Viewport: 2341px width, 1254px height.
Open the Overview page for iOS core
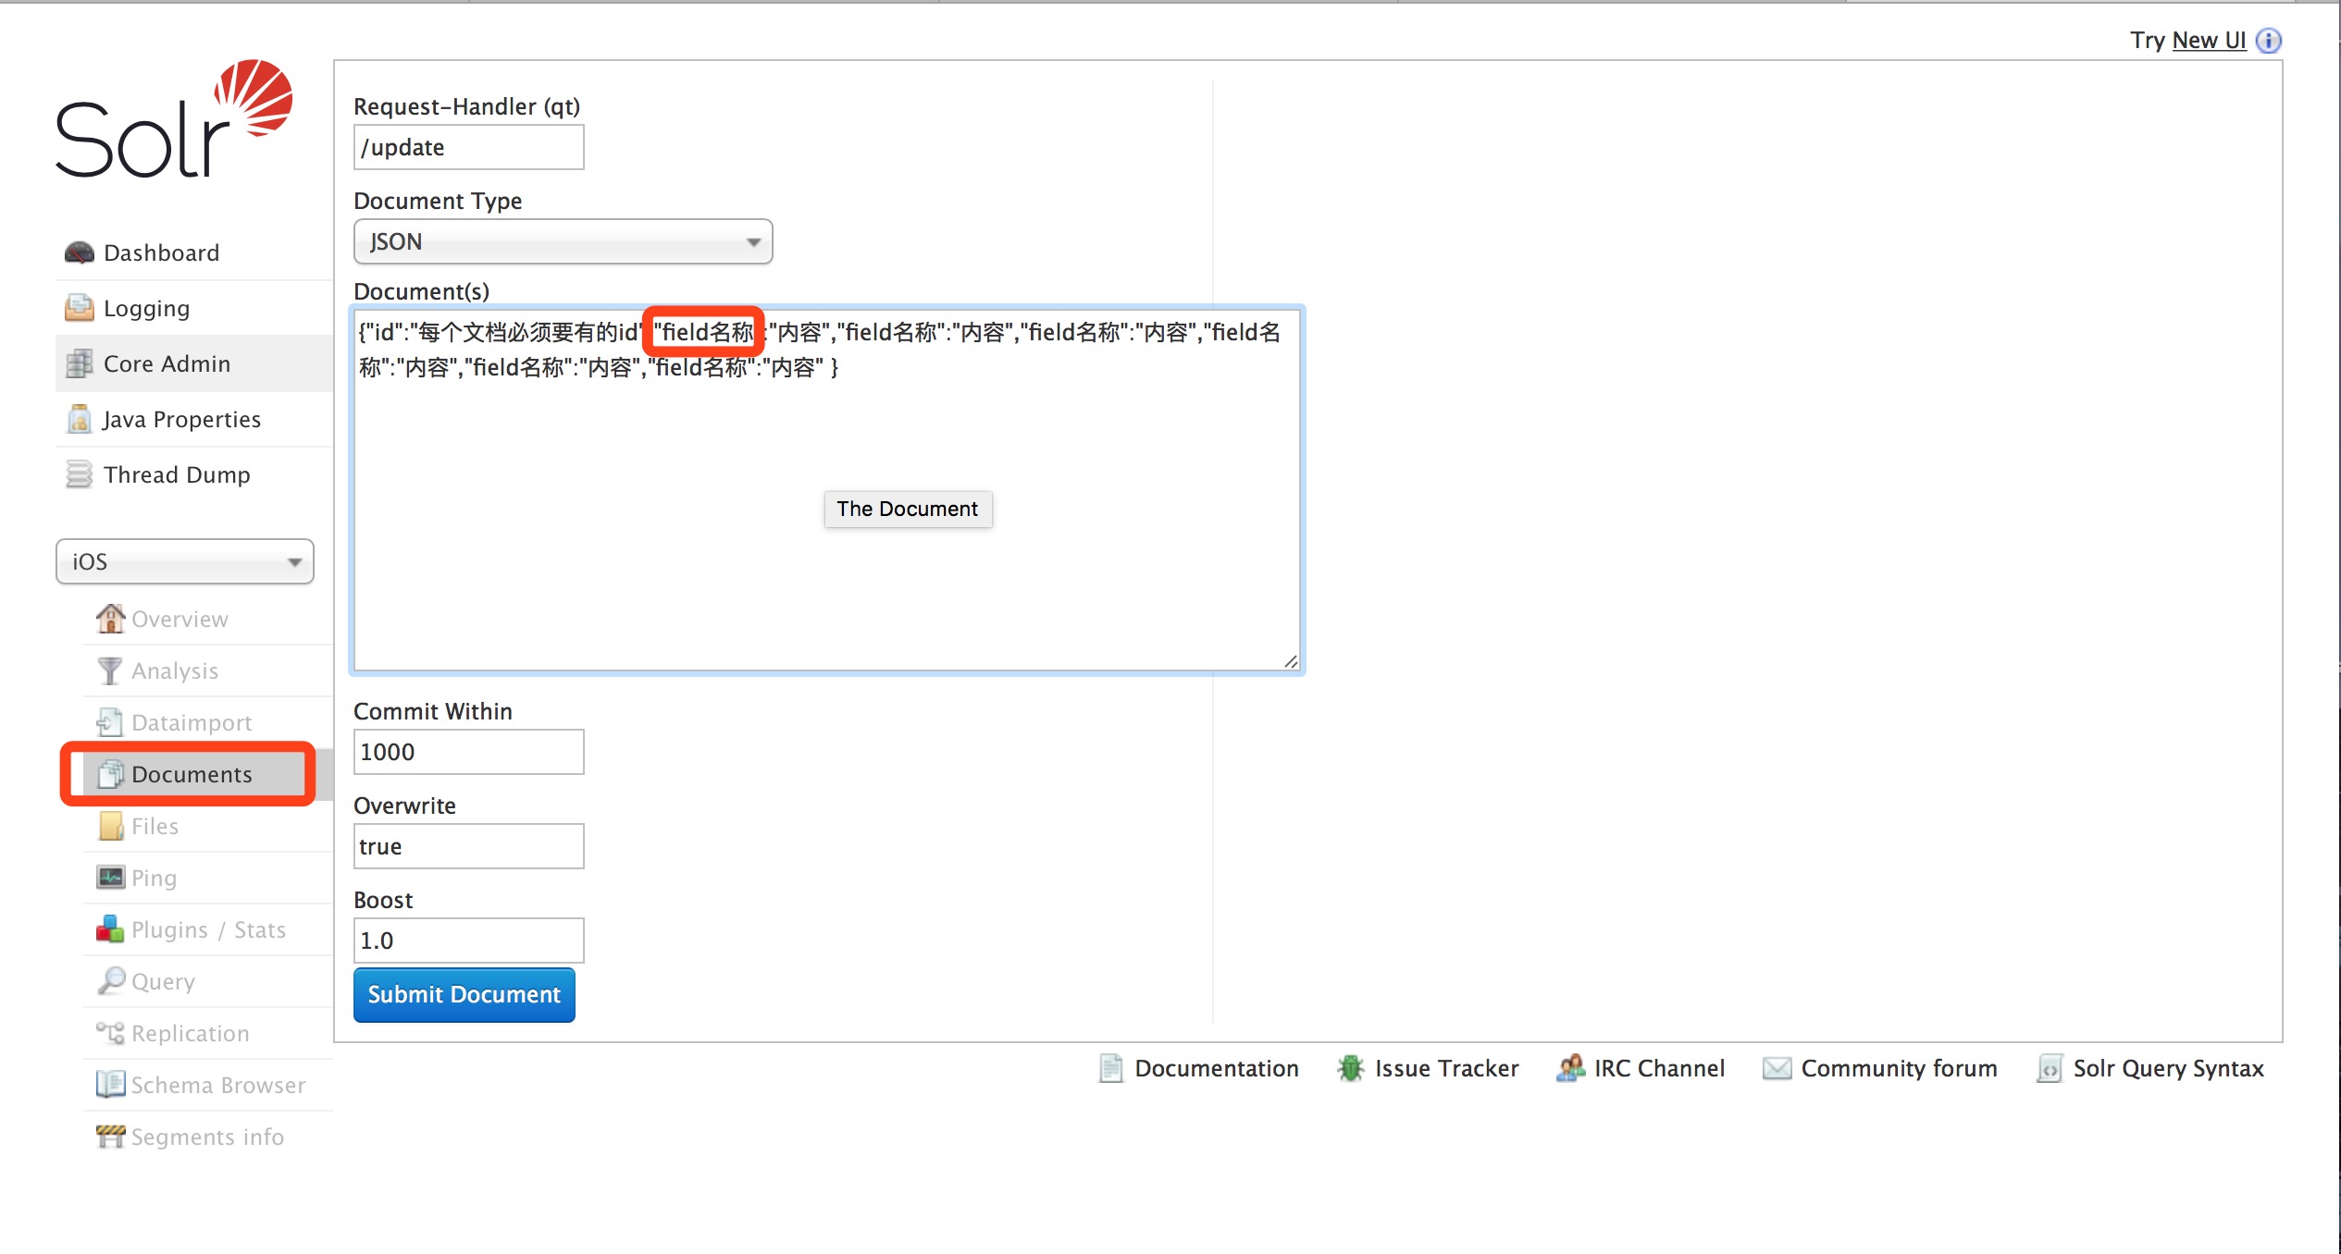coord(208,619)
